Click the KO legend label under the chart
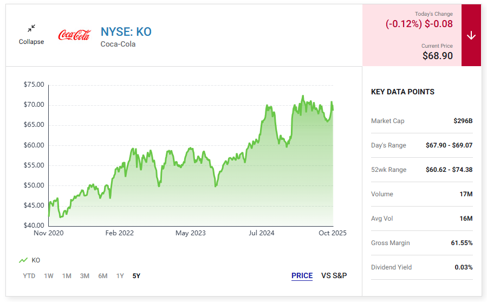Image resolution: width=487 pixels, height=302 pixels. 36,260
